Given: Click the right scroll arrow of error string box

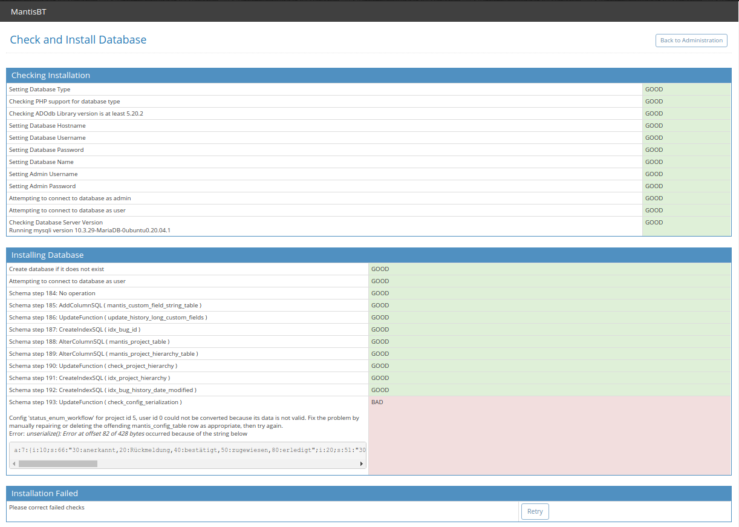Looking at the screenshot, I should point(362,463).
